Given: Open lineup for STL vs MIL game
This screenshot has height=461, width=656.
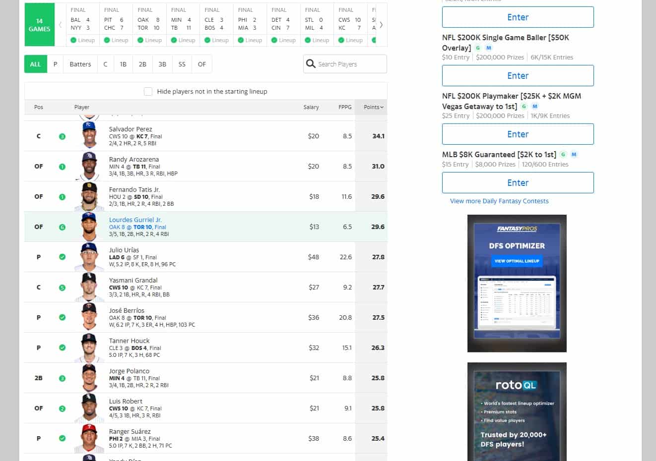Looking at the screenshot, I should [317, 40].
